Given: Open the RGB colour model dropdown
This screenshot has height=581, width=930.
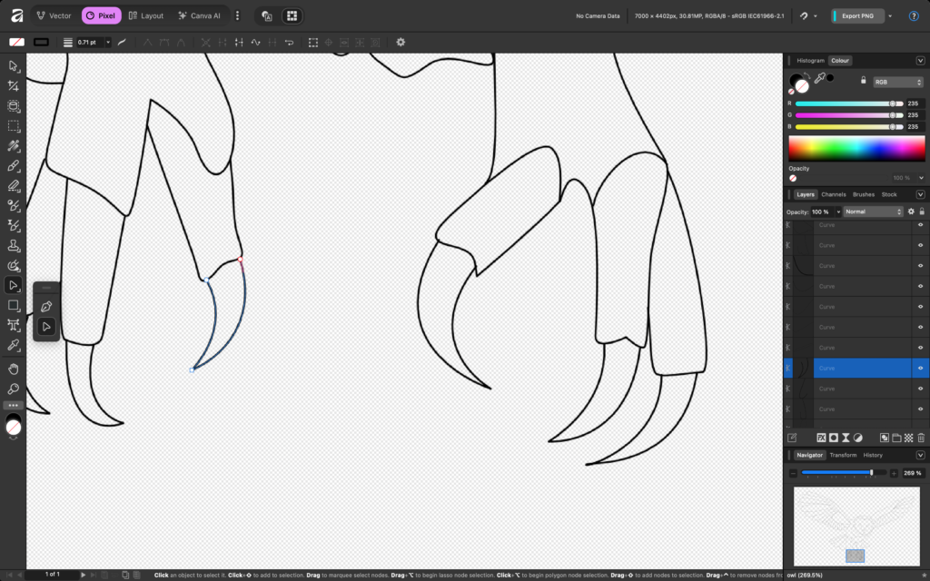Looking at the screenshot, I should [897, 82].
